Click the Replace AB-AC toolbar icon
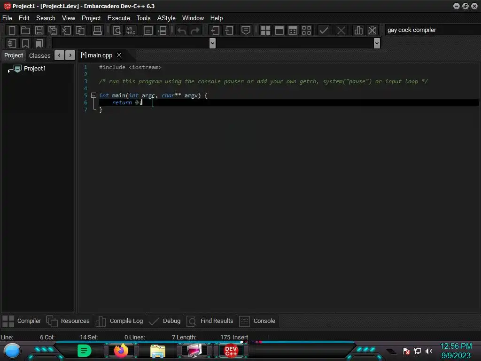The width and height of the screenshot is (481, 361). pyautogui.click(x=131, y=31)
